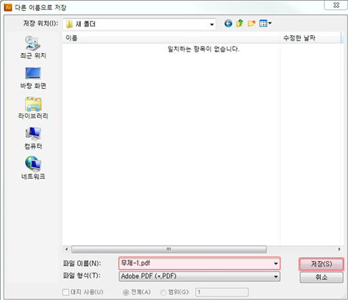The width and height of the screenshot is (348, 300).
Task: Sort by 수정한 날짜 column header
Action: [x=310, y=38]
